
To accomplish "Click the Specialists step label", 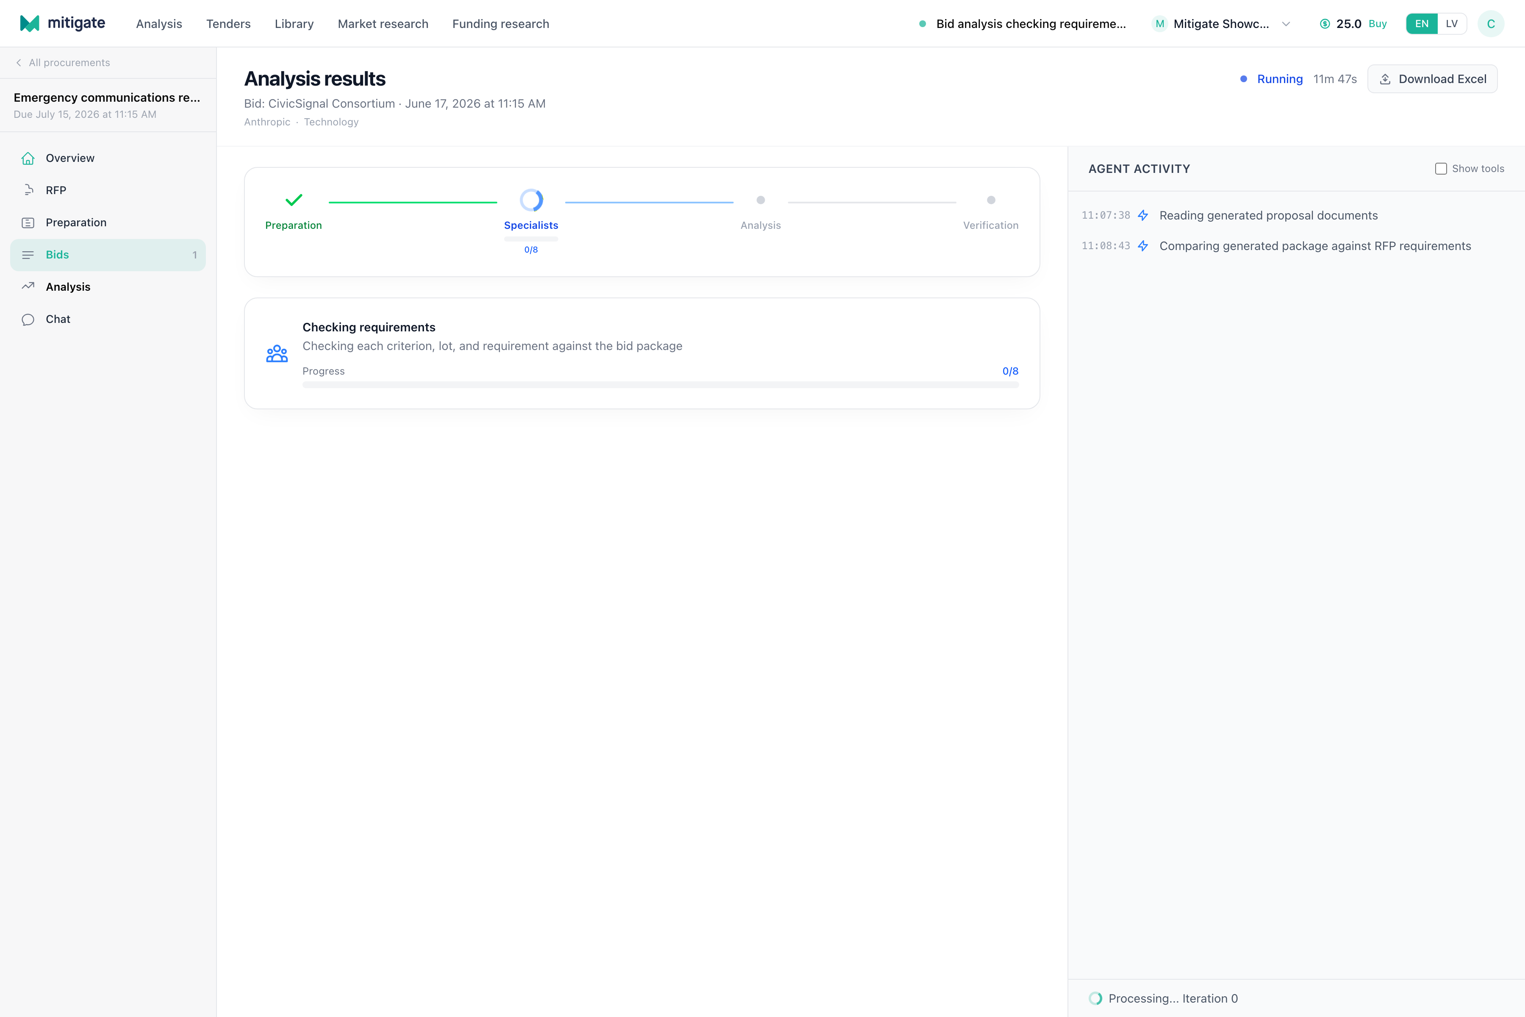I will [x=531, y=225].
